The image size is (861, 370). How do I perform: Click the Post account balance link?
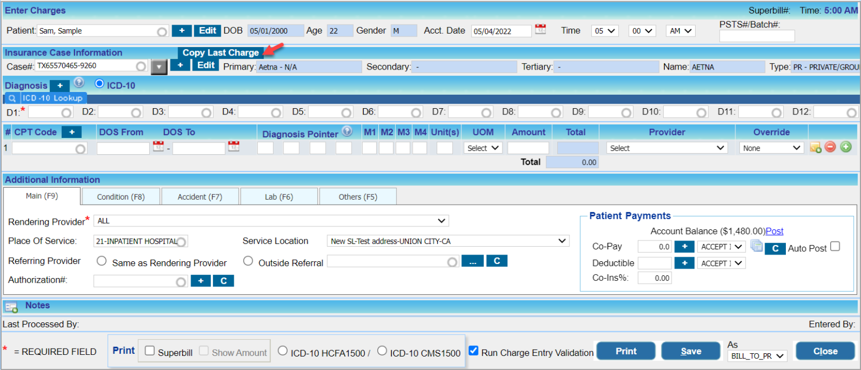click(775, 231)
